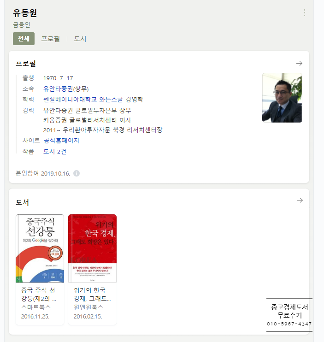This screenshot has height=342, width=324.
Task: Visit the 공식홈페이지 link
Action: point(61,141)
